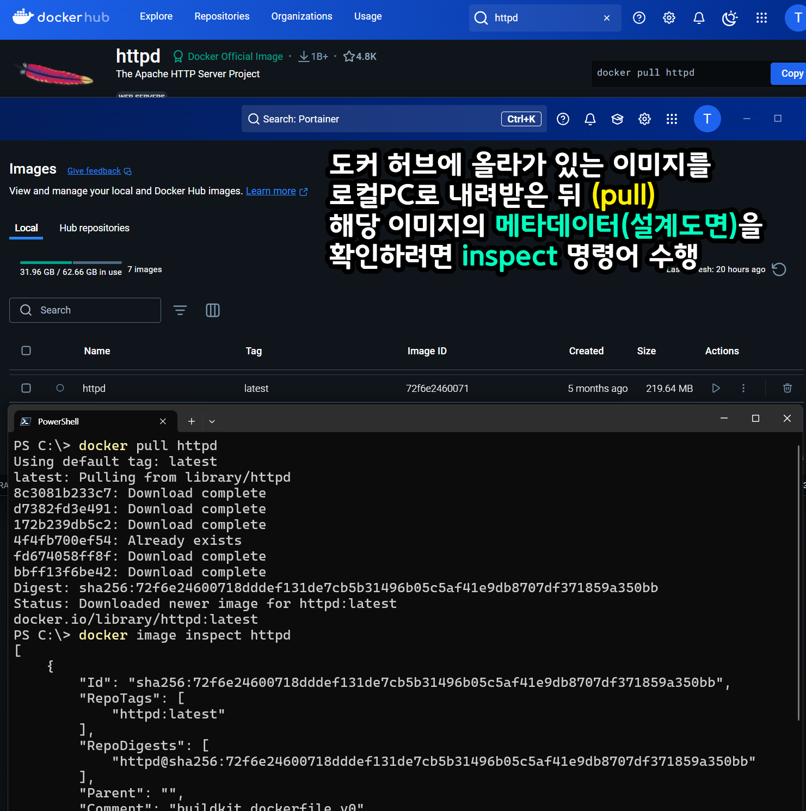This screenshot has height=811, width=806.
Task: Open the column display options
Action: point(213,310)
